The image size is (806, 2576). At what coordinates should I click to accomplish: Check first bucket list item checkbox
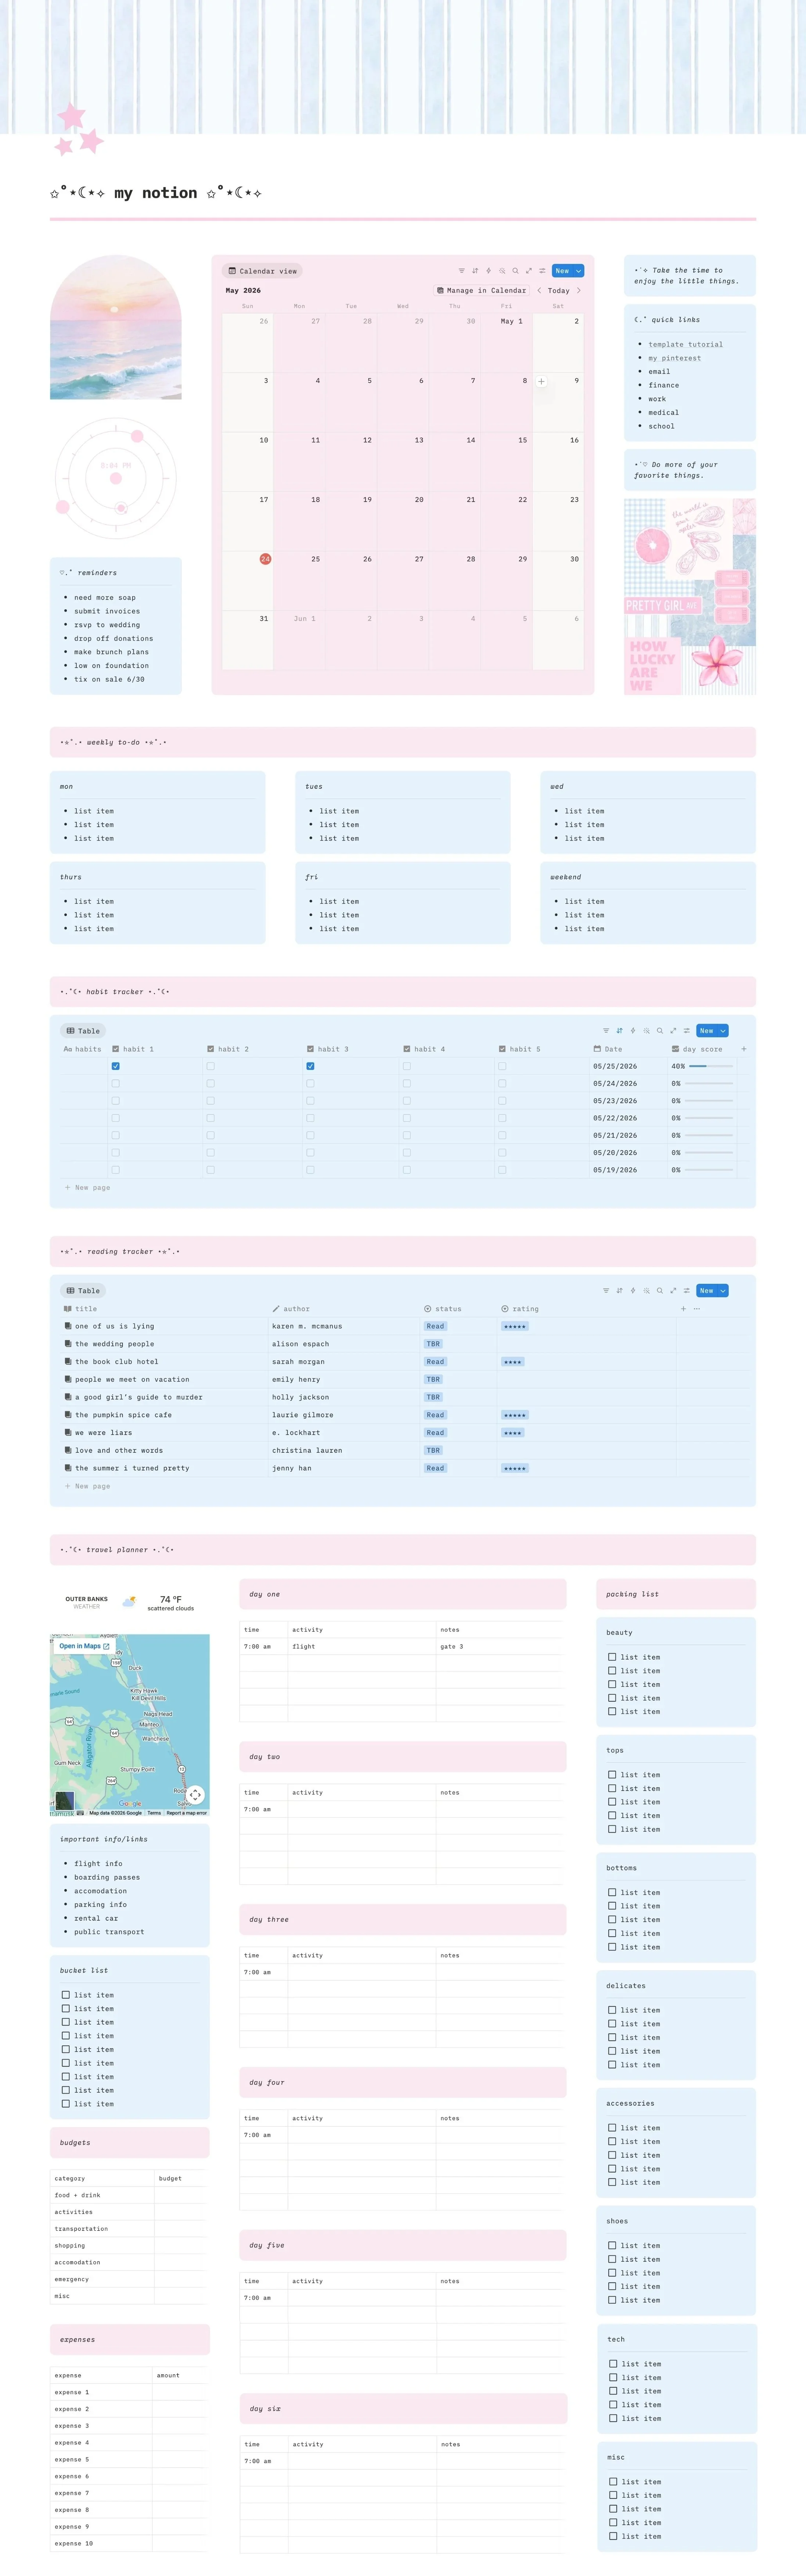click(66, 1995)
